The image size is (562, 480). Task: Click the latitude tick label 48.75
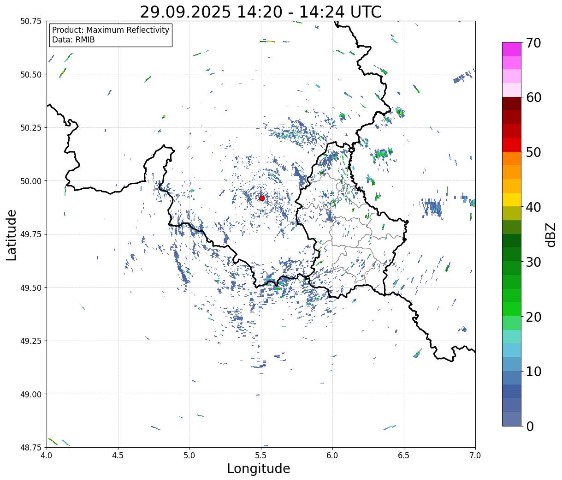click(x=31, y=447)
